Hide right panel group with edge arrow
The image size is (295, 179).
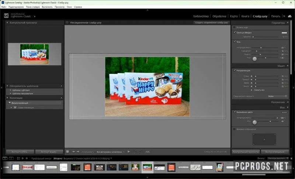click(294, 88)
